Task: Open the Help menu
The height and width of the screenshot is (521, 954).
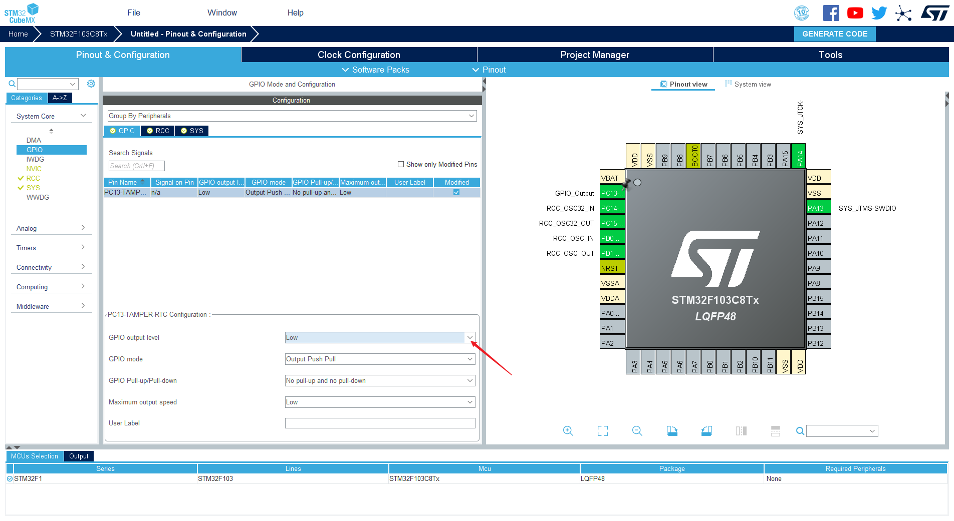Action: point(296,13)
